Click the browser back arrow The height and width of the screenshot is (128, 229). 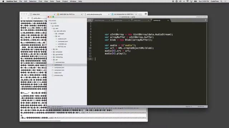(22, 18)
